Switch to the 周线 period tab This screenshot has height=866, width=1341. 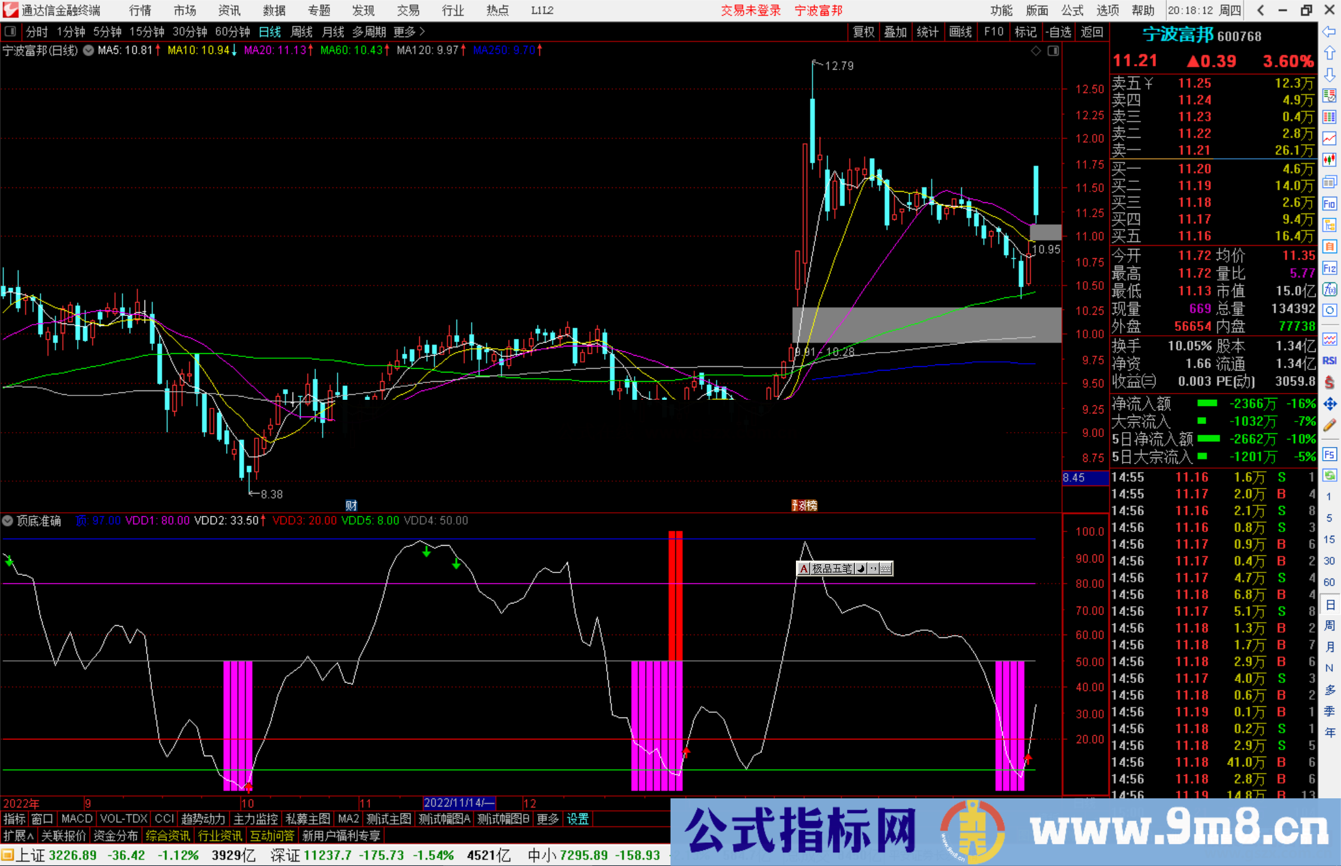pos(302,32)
